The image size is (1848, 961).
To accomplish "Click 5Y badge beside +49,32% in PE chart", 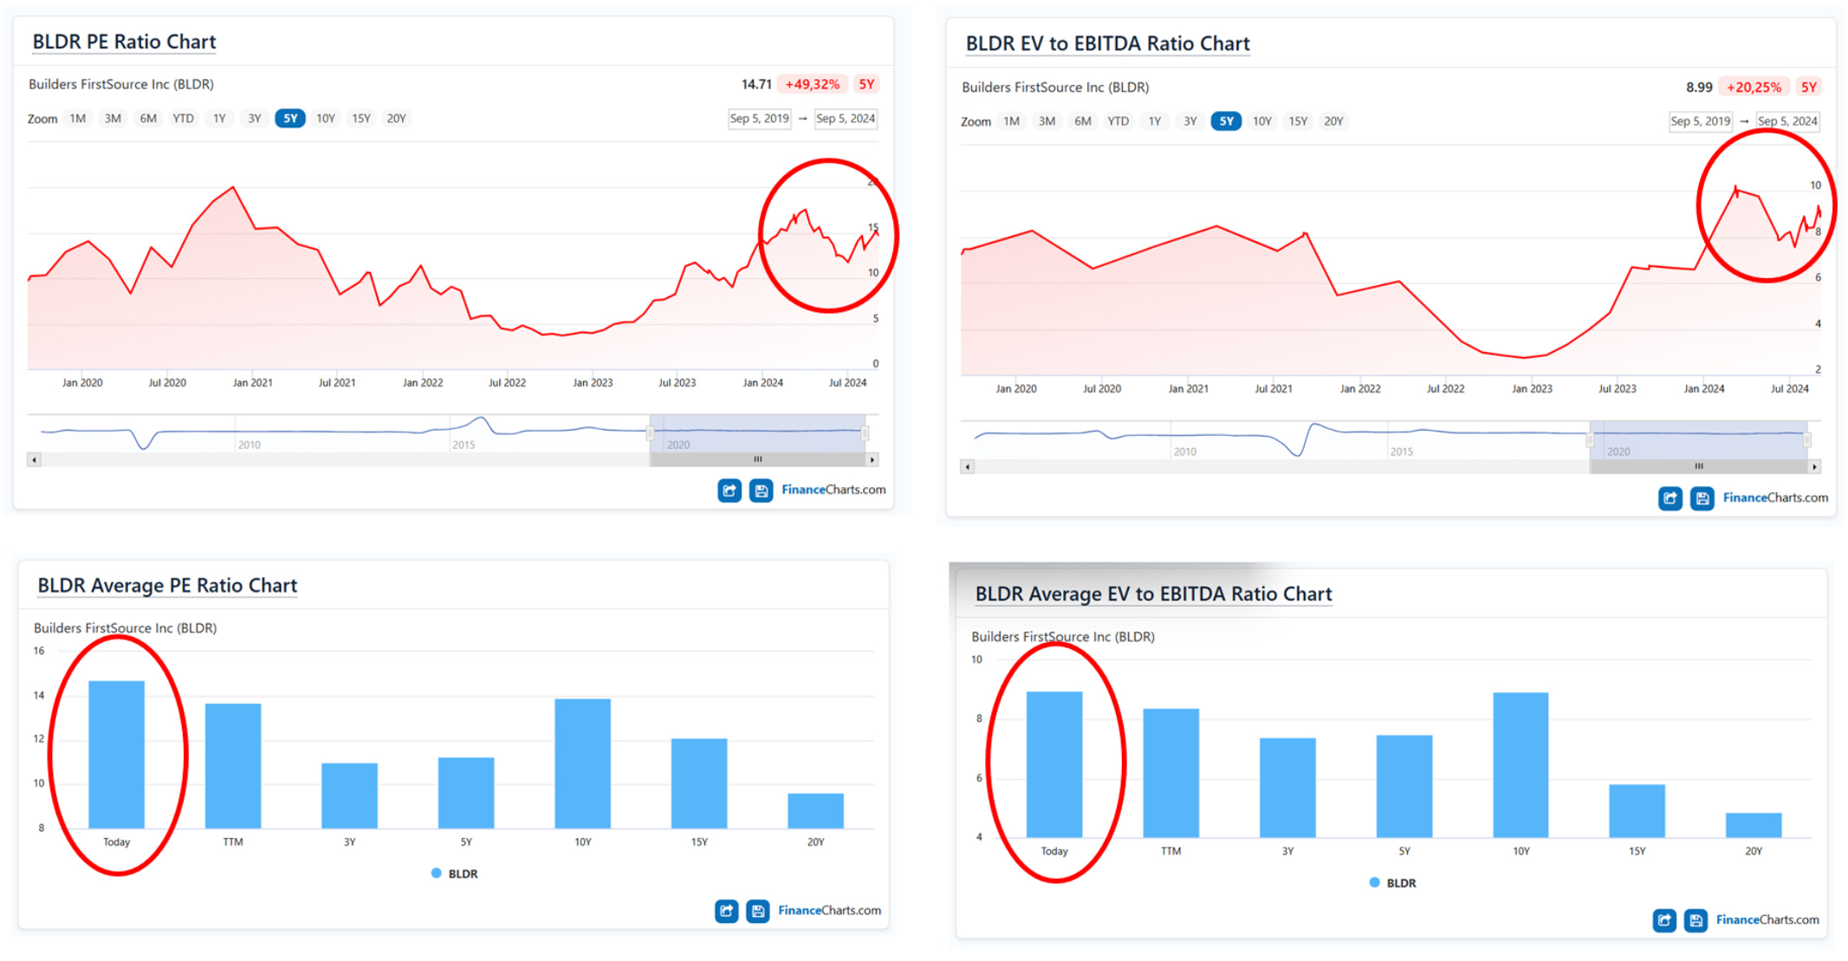I will pyautogui.click(x=866, y=84).
